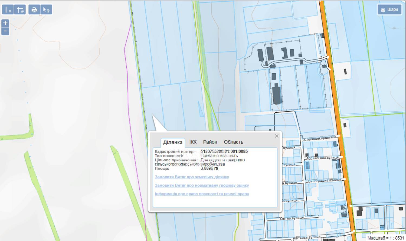The width and height of the screenshot is (406, 241).
Task: Zoom out of the map
Action: click(5, 31)
